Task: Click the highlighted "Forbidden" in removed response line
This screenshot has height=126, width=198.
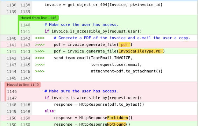Action: pyautogui.click(x=118, y=118)
